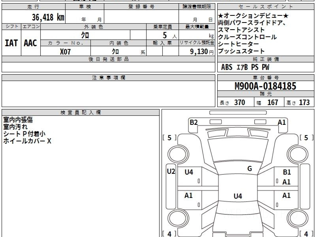The image size is (316, 237).
Task: Click the 室内汚れ inspector note
Action: click(15, 127)
